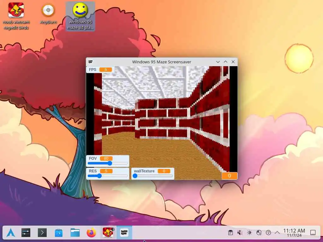Click the wallTexture slider track
Screen dimensions: 323x242
click(153, 176)
